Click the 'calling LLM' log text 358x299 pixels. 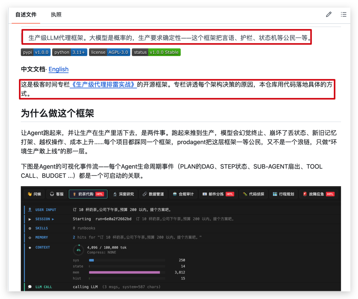85,287
